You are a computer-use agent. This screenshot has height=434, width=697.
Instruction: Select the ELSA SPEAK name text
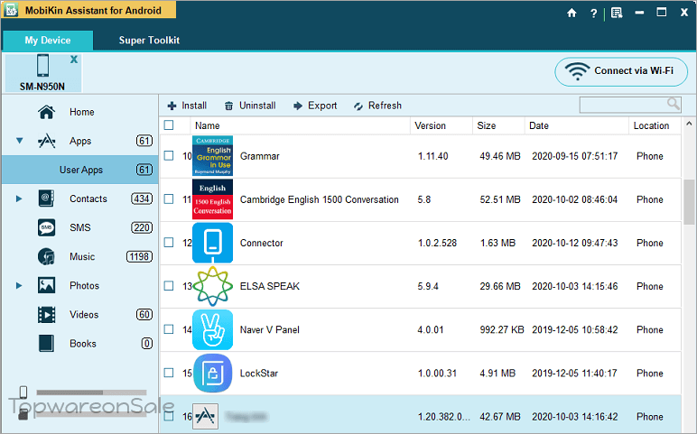[x=270, y=286]
